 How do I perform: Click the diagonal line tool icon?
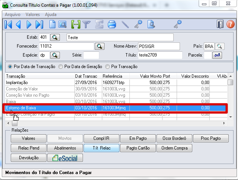click(x=125, y=25)
